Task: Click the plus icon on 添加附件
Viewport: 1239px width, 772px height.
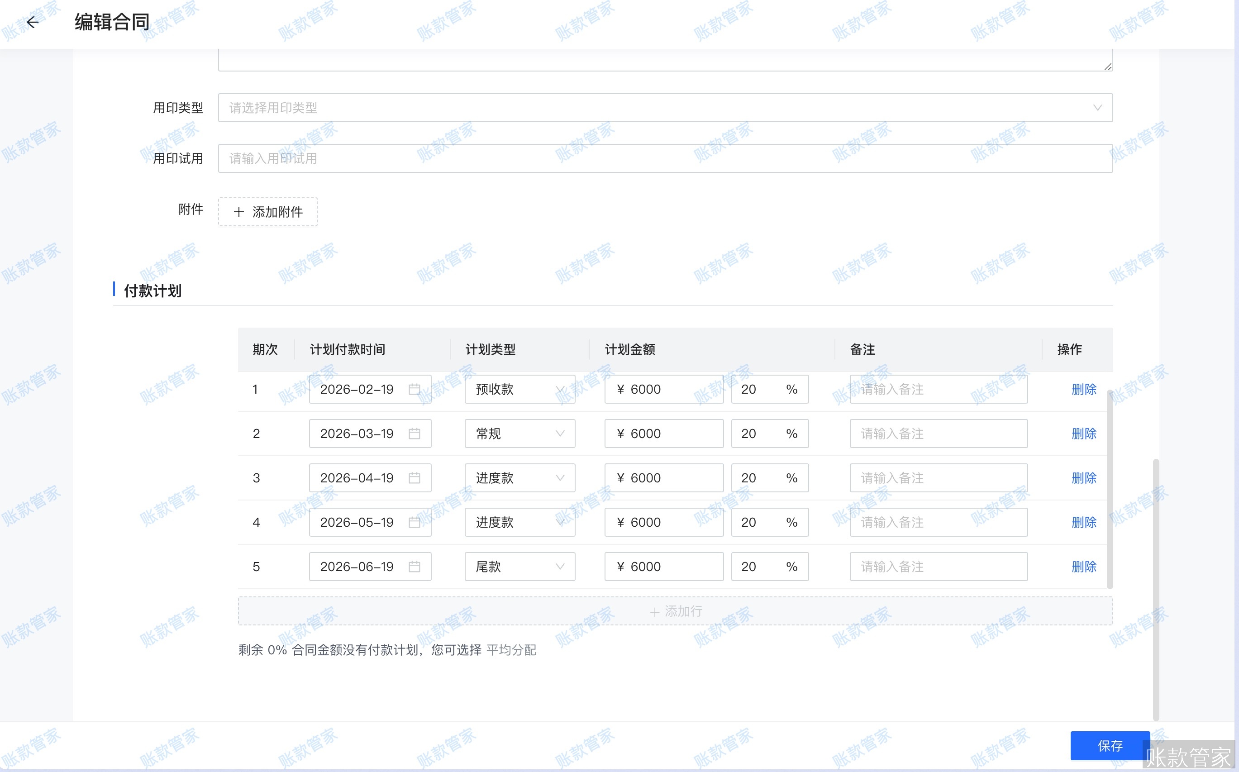Action: click(238, 212)
